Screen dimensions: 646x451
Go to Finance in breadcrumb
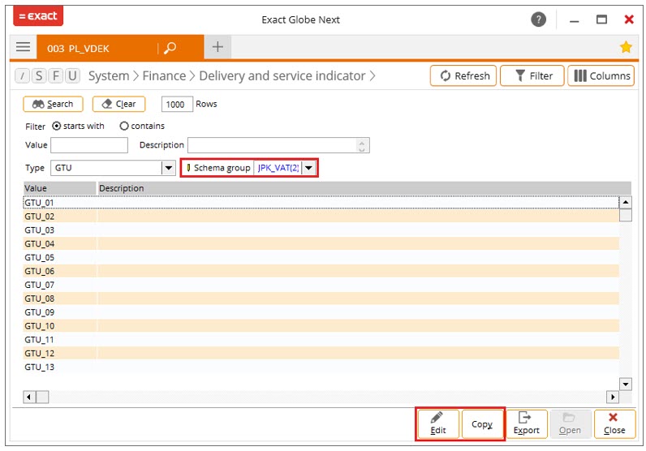(164, 75)
